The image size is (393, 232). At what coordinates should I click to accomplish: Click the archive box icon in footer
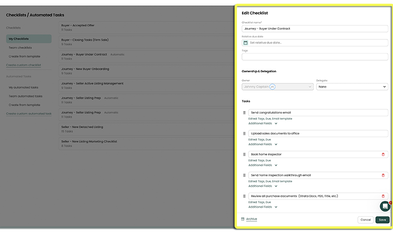point(242,219)
